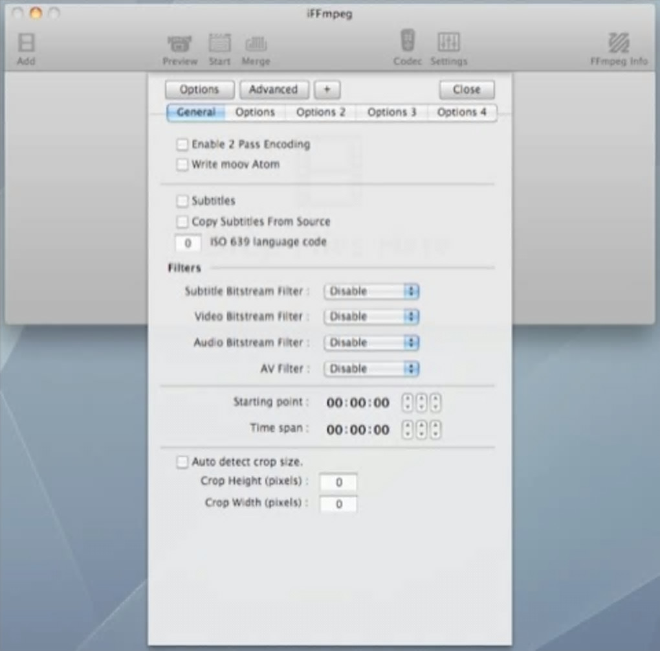Enable the Subtitles checkbox
Screen dimensions: 660x651
click(x=182, y=201)
